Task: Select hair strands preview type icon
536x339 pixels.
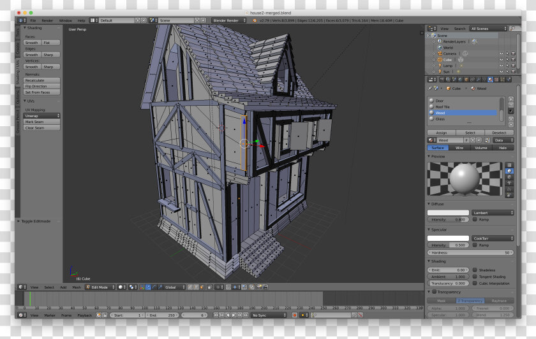Action: pos(509,189)
